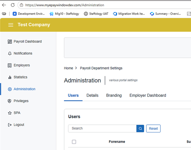Switch to the Branding tab
Viewport: 191px width, 150px height.
tap(114, 95)
